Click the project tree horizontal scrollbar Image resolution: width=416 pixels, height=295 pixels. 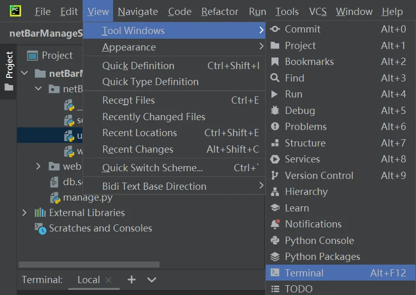pos(89,264)
